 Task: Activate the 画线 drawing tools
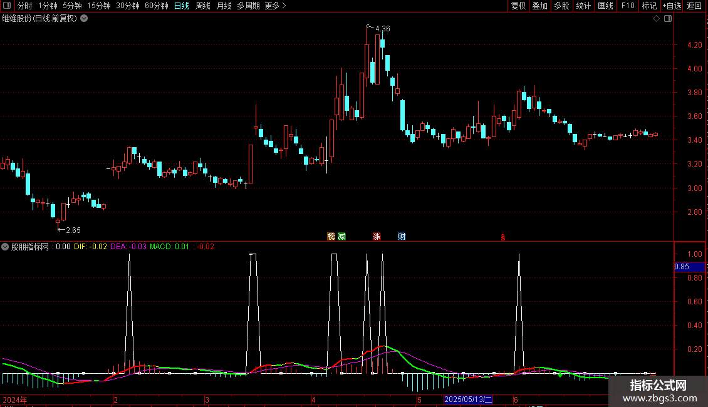[x=605, y=6]
